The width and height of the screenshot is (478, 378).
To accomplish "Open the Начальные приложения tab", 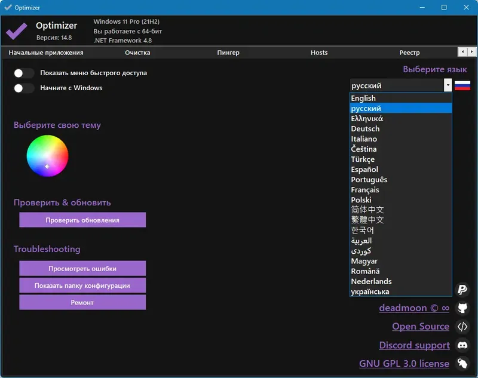I will coord(46,53).
